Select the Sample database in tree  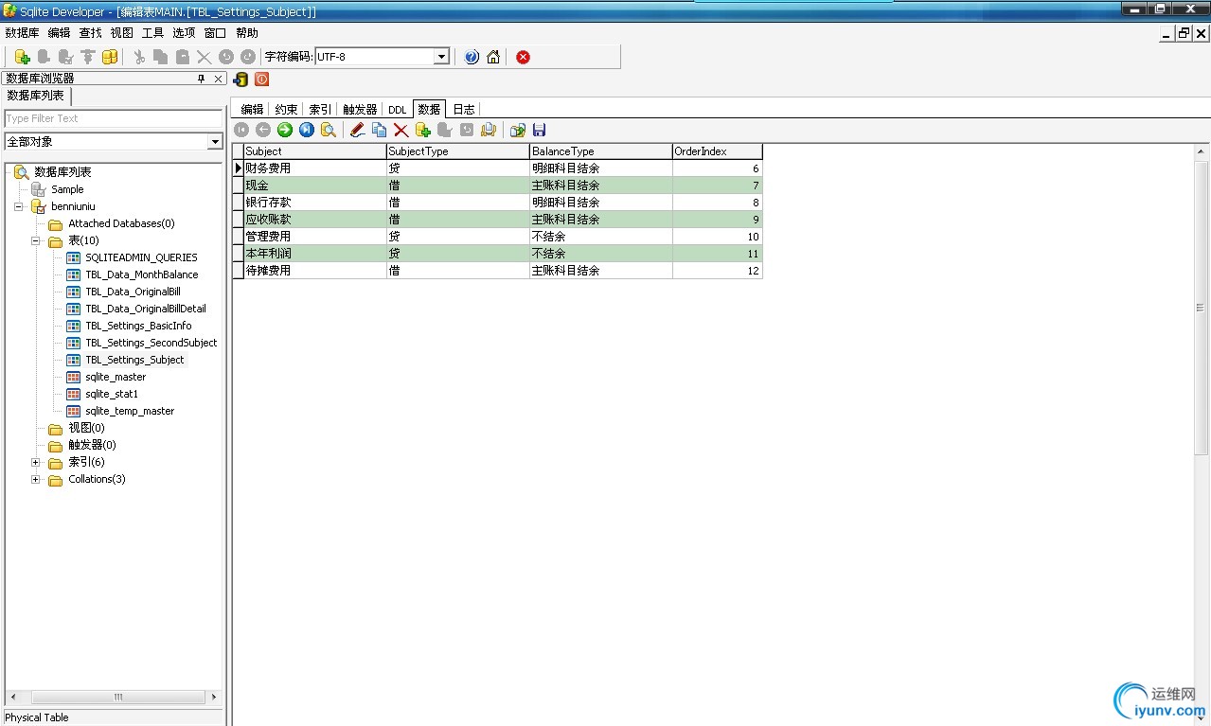point(67,189)
